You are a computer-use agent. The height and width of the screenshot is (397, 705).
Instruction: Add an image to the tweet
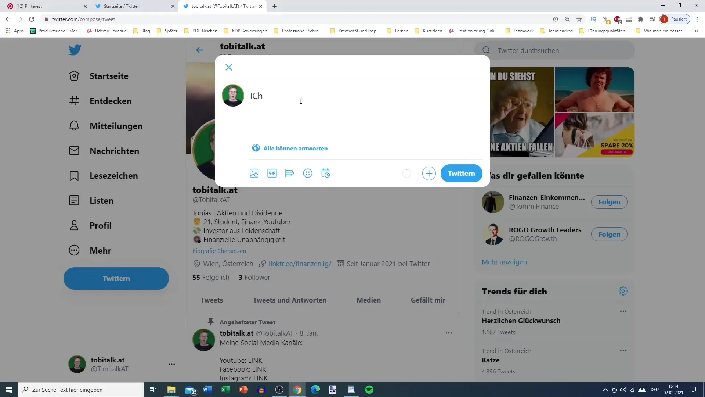(x=254, y=173)
